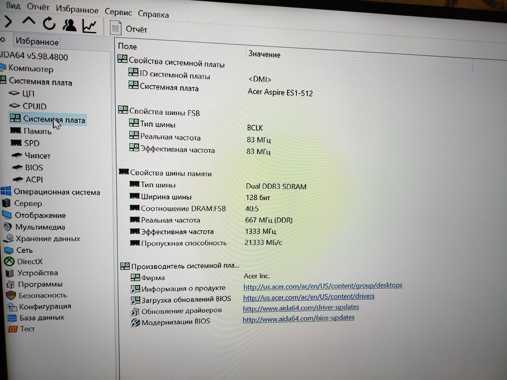Select the Dual DDR3 SDRAM value
Image resolution: width=507 pixels, height=380 pixels.
pyautogui.click(x=276, y=186)
